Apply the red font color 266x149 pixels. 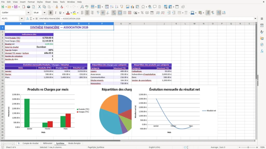pyautogui.click(x=68, y=13)
